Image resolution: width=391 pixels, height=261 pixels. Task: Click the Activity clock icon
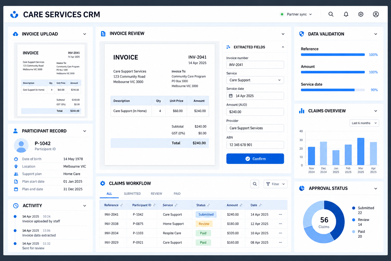(x=16, y=206)
